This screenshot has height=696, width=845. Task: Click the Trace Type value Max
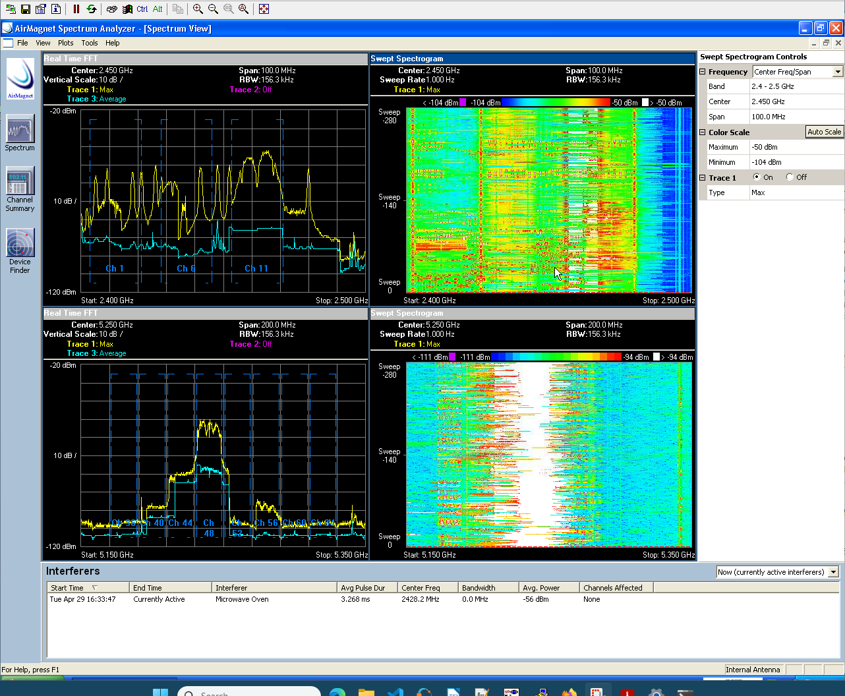(796, 192)
